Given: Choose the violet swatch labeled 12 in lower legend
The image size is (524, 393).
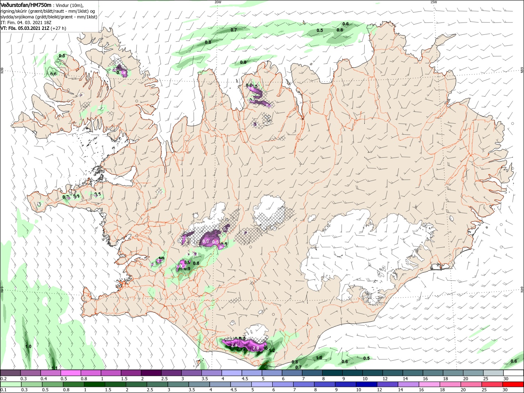Looking at the screenshot, I should pyautogui.click(x=387, y=384).
